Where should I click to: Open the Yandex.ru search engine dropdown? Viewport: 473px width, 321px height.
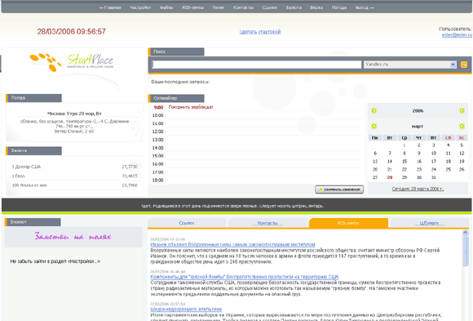(410, 65)
